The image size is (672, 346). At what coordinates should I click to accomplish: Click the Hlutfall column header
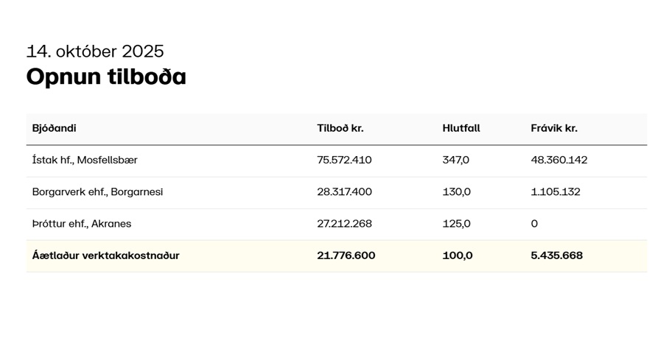tap(461, 128)
